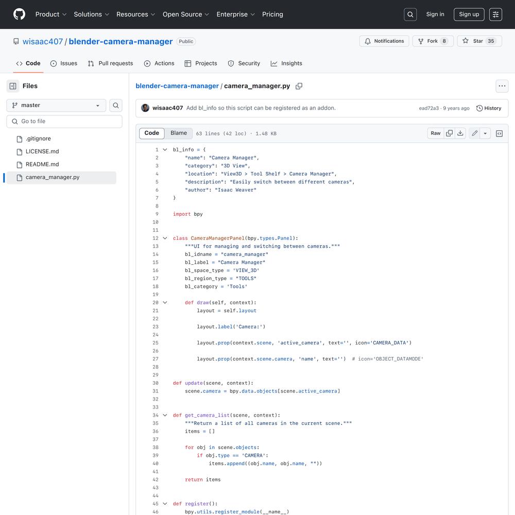Collapse the CameraManagerPanel class on line 12
Screen dimensions: 515x515
(165, 238)
